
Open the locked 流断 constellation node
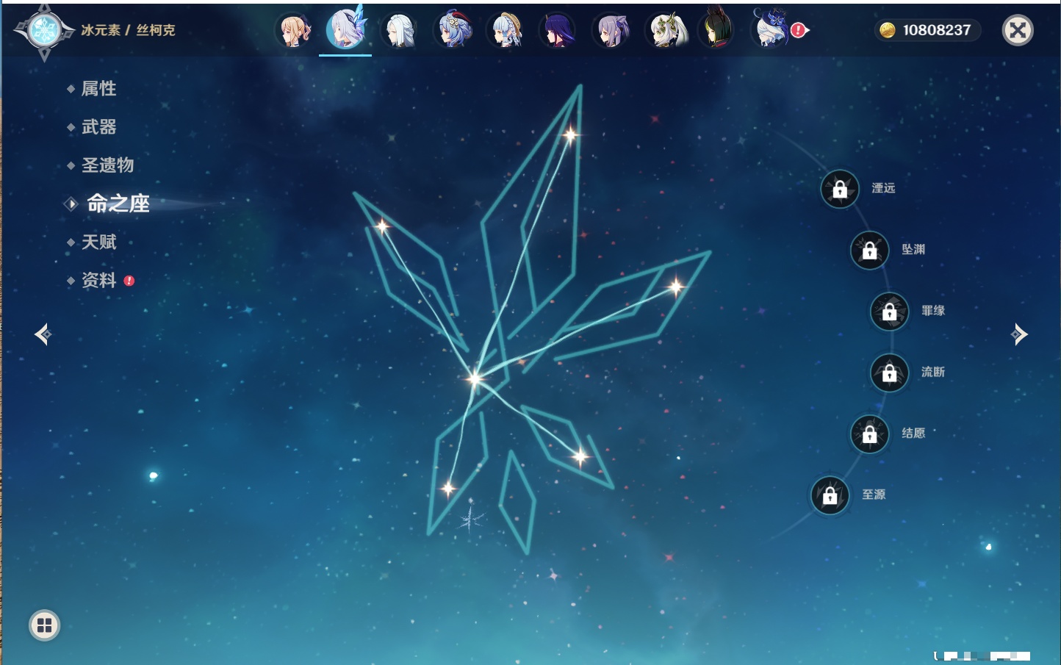click(x=890, y=373)
